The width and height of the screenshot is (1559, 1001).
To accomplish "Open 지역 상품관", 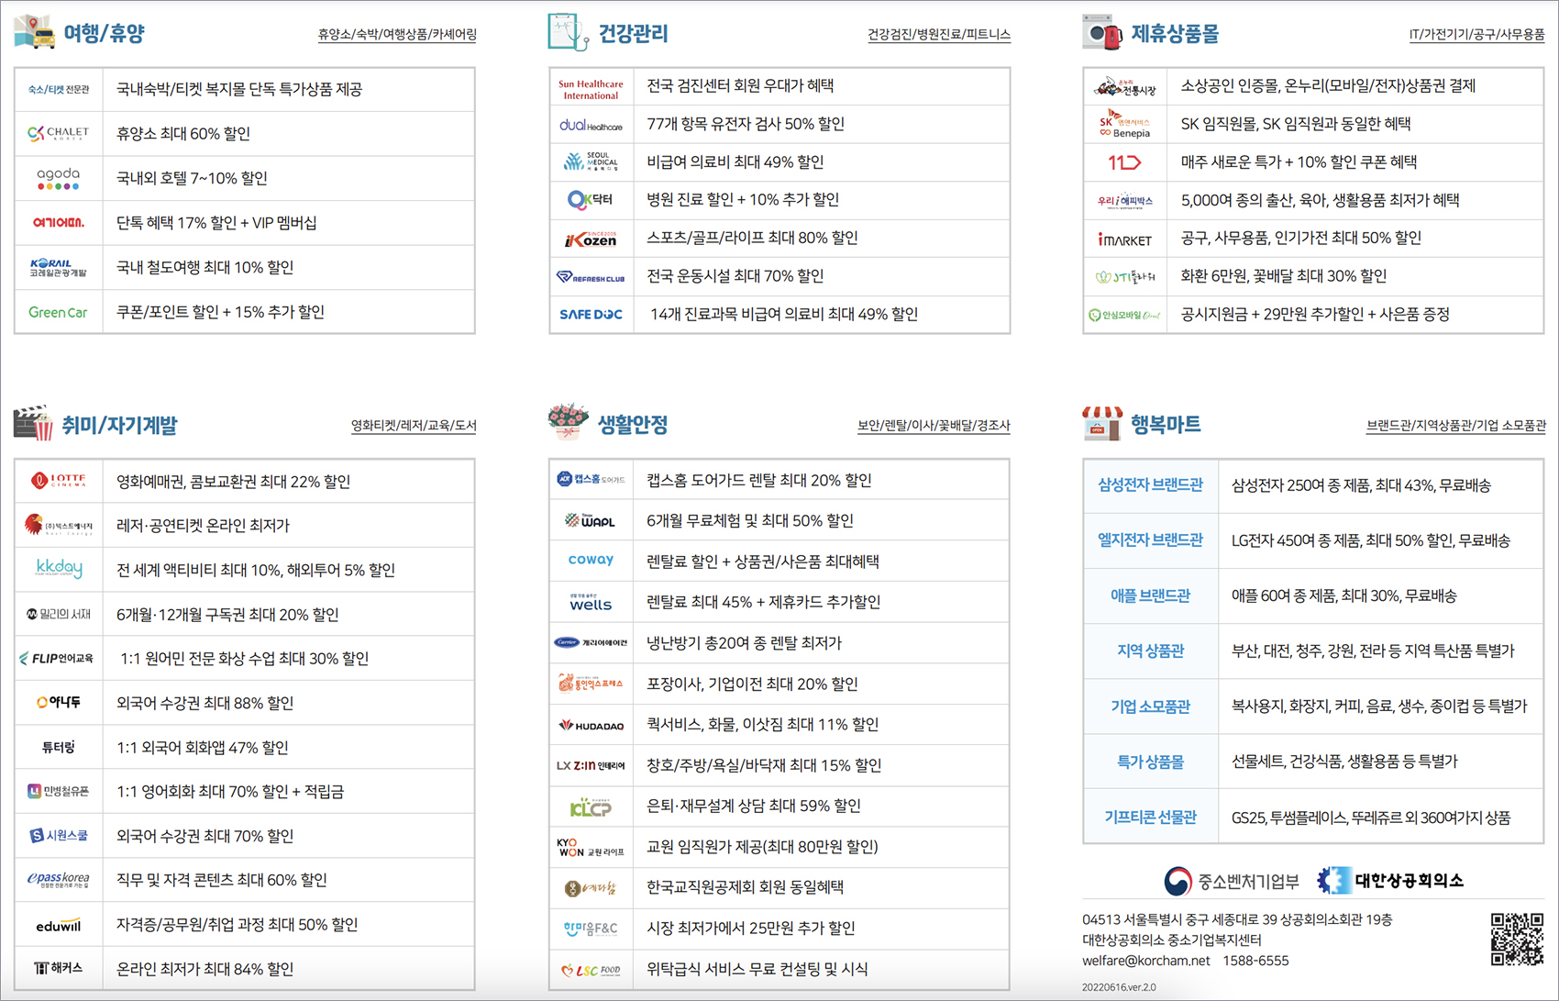I will (1150, 651).
